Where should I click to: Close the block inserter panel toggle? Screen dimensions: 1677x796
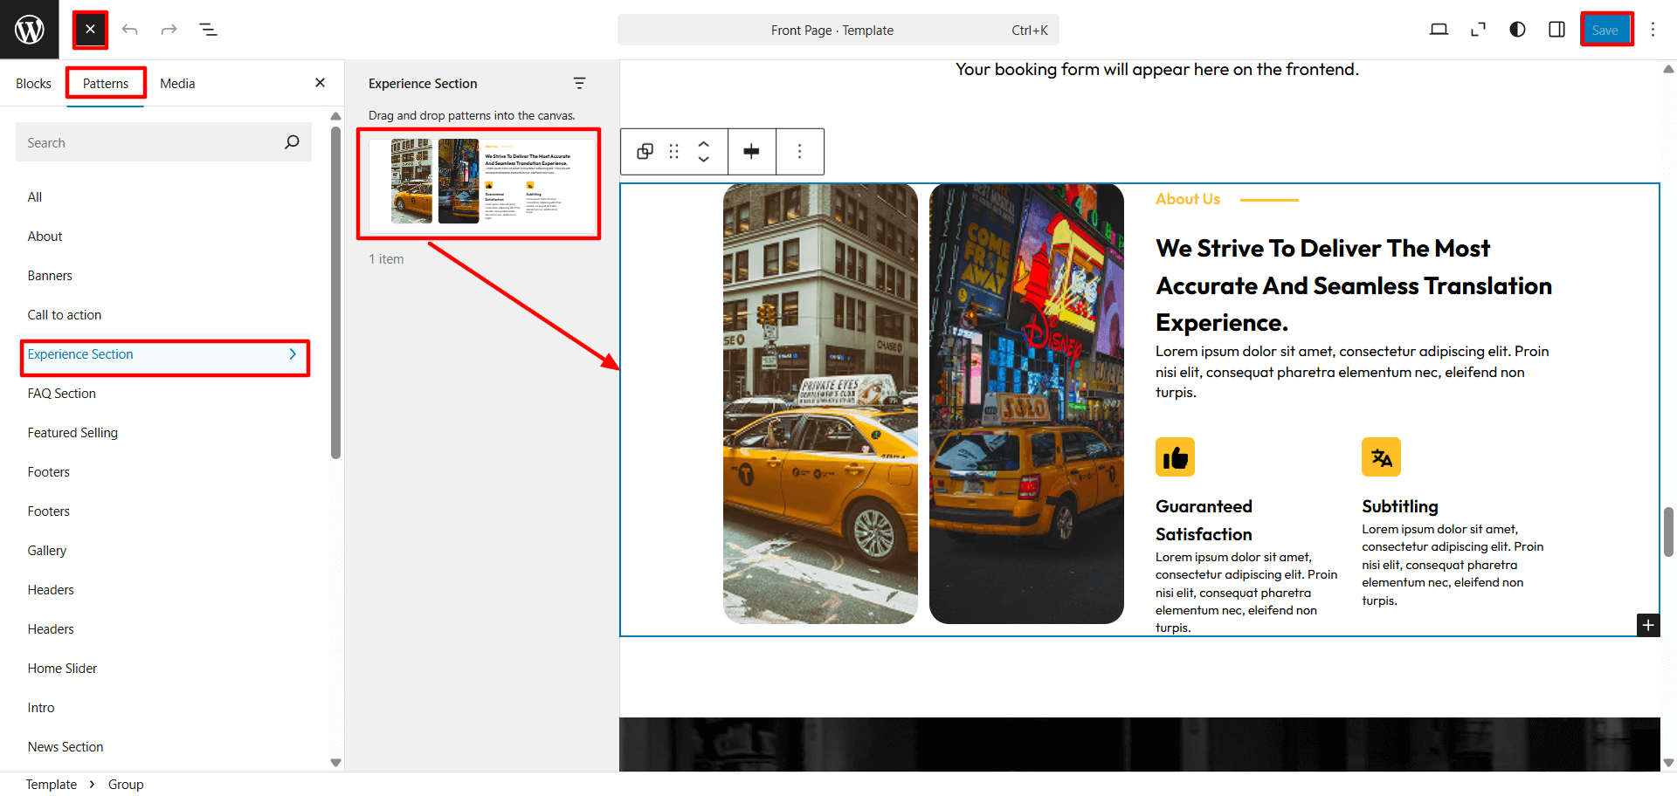point(90,30)
